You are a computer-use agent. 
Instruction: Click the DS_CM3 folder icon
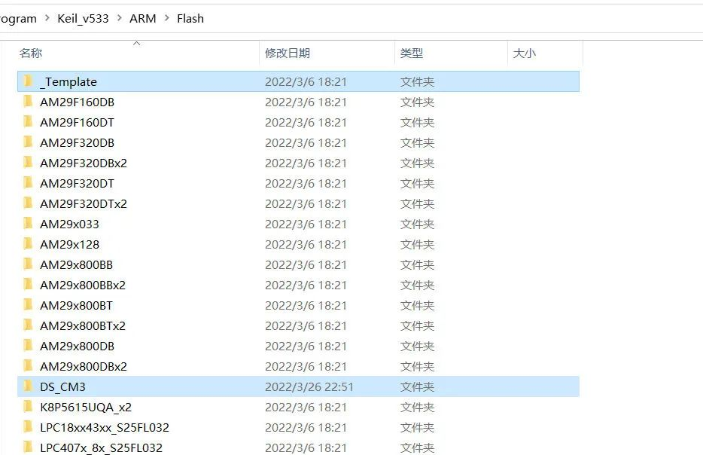[29, 386]
